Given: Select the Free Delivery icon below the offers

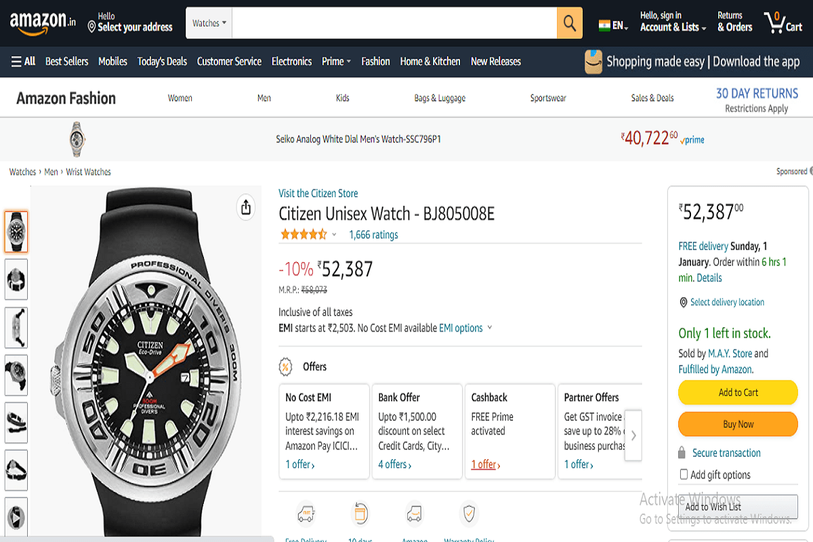Looking at the screenshot, I should (306, 514).
